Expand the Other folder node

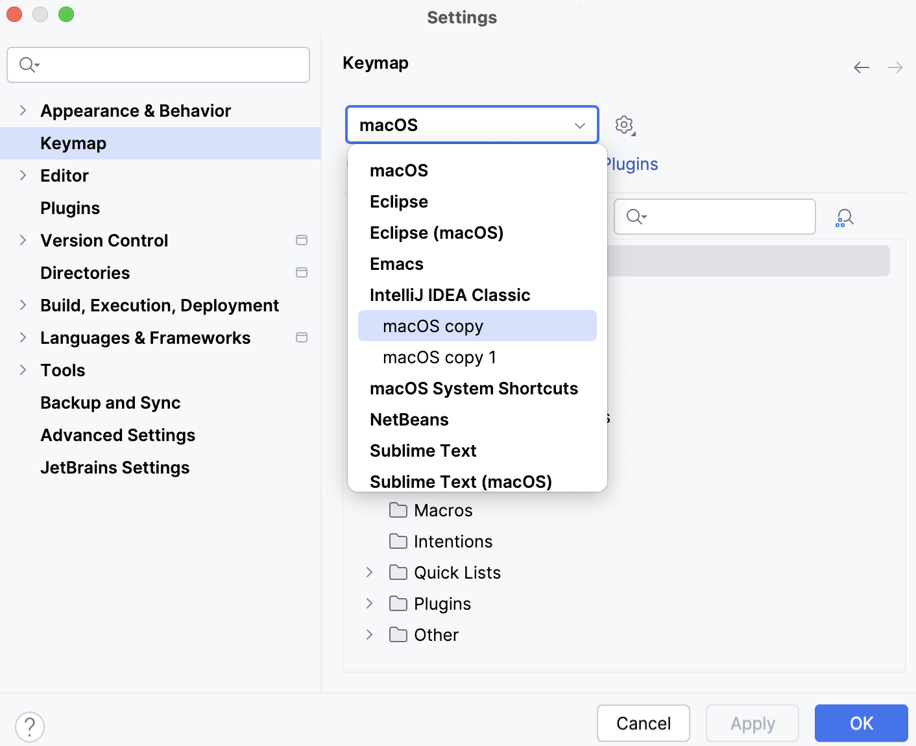(370, 634)
